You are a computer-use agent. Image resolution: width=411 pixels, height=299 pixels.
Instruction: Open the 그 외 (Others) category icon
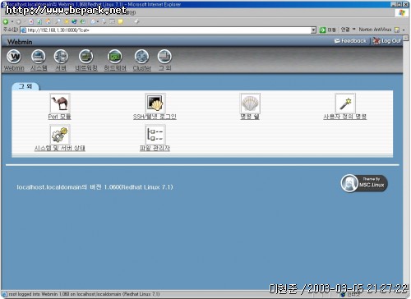(x=164, y=57)
